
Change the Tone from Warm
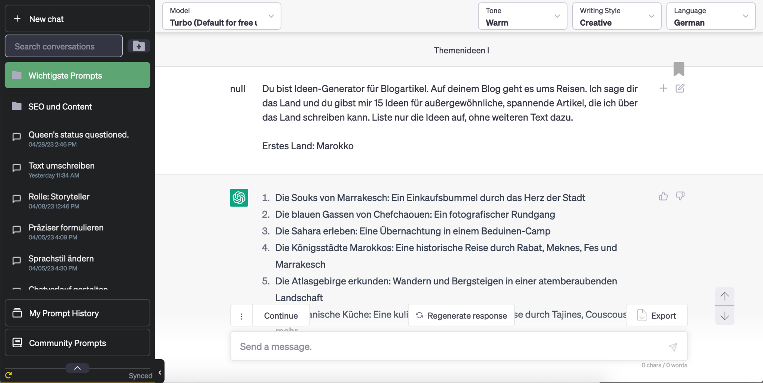click(x=522, y=16)
